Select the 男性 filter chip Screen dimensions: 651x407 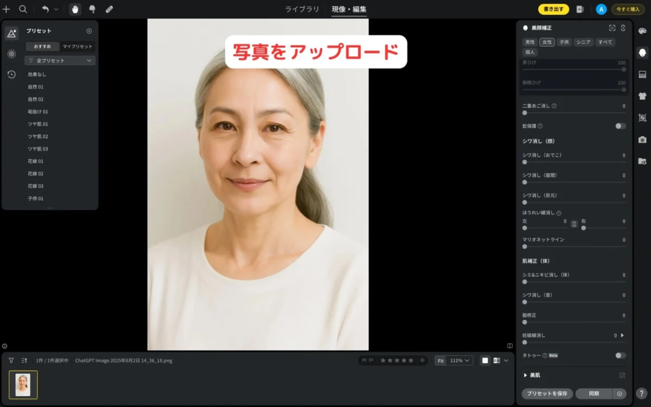click(530, 42)
